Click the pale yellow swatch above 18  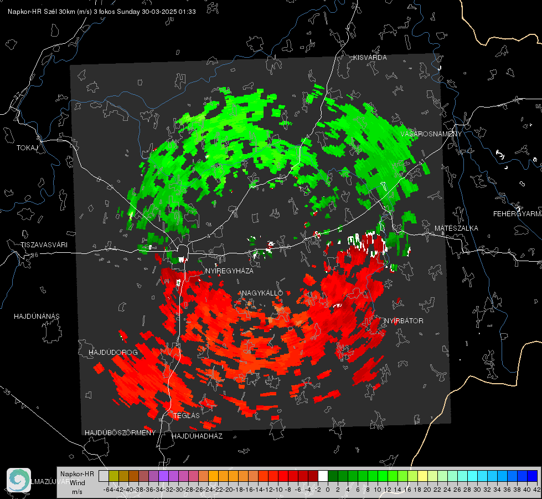tap(423, 476)
